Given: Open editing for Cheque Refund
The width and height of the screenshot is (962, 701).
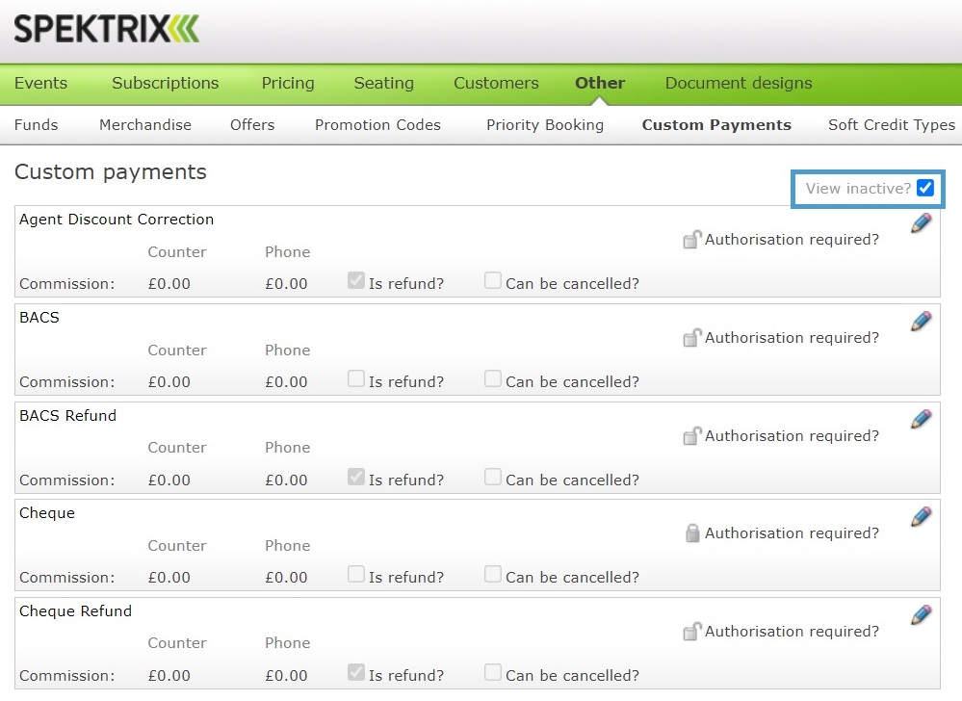Looking at the screenshot, I should click(x=921, y=614).
